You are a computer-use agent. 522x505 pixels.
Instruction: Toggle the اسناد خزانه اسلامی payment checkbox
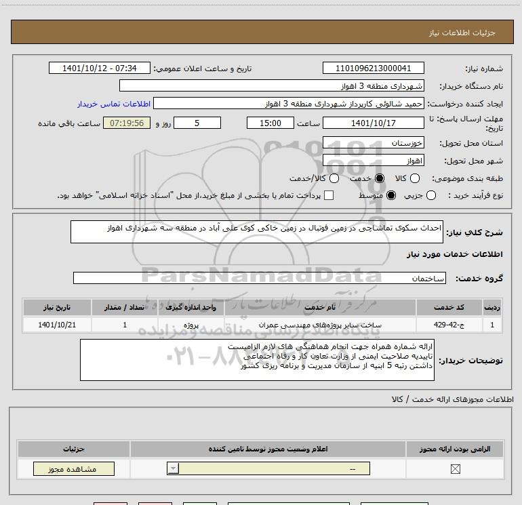click(329, 195)
